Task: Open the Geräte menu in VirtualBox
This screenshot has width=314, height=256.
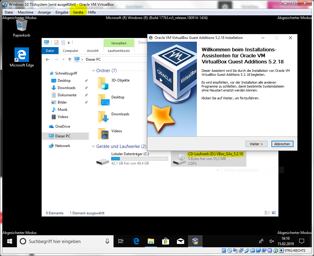Action: click(x=78, y=12)
